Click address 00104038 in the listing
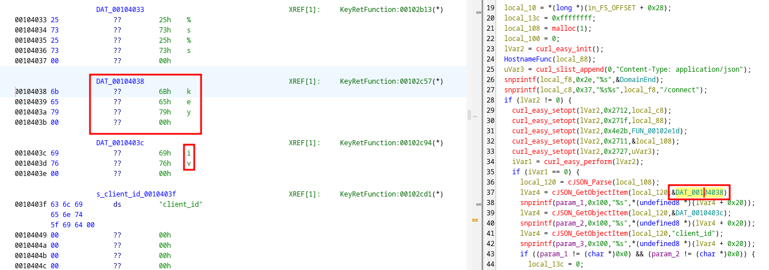Screen dimensions: 769x270 31,91
